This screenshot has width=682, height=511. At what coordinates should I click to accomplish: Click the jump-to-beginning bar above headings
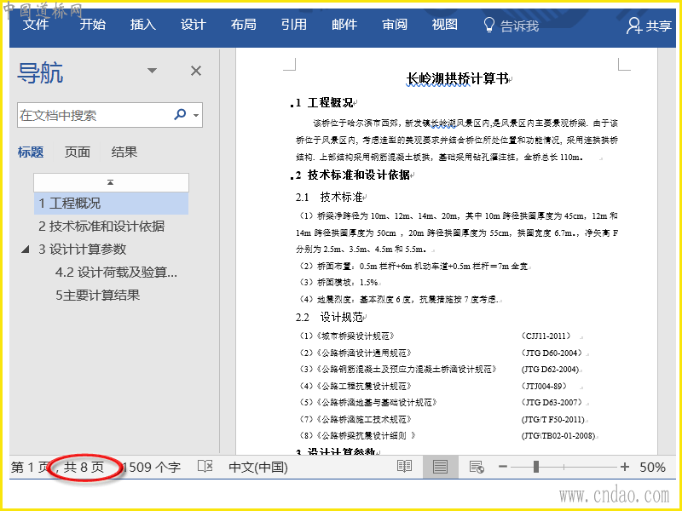pyautogui.click(x=111, y=182)
